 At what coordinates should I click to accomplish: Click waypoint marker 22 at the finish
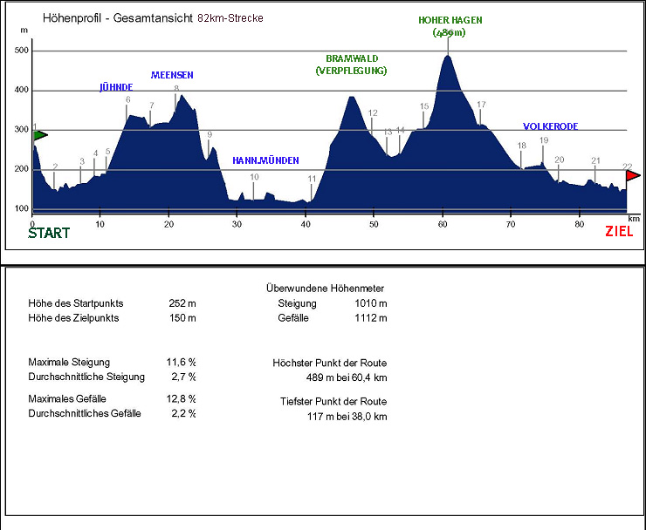(x=627, y=166)
